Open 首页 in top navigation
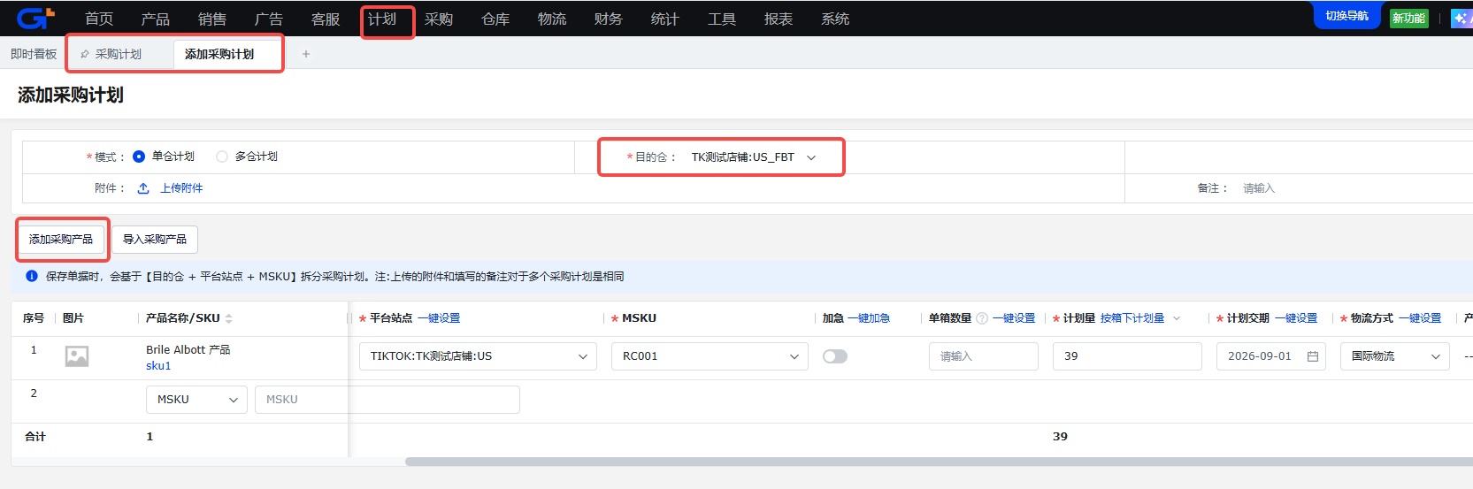This screenshot has width=1473, height=489. pos(99,19)
